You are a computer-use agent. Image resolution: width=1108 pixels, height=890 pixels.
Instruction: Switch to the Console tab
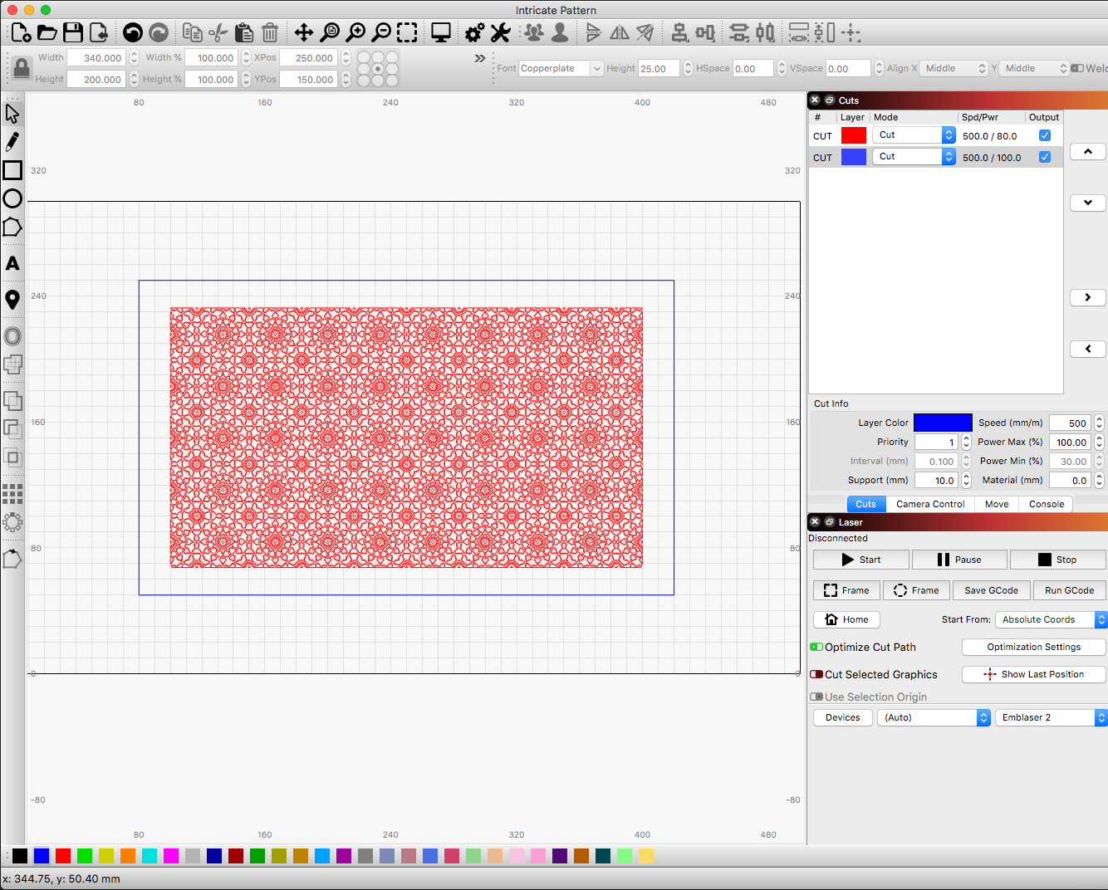[x=1046, y=504]
